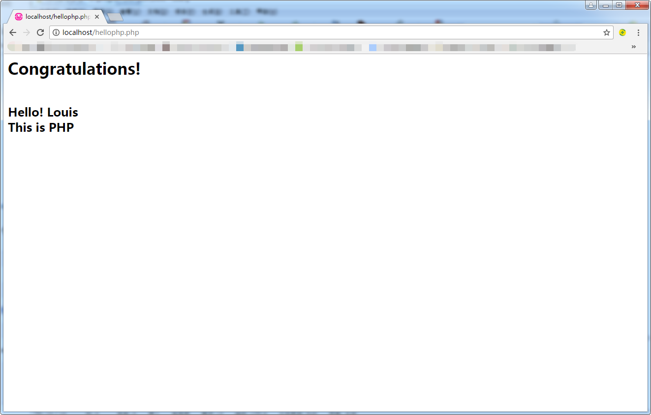
Task: Go back to the previous page
Action: tap(13, 32)
